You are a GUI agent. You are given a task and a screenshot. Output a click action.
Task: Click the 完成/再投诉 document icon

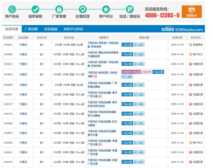130,9
